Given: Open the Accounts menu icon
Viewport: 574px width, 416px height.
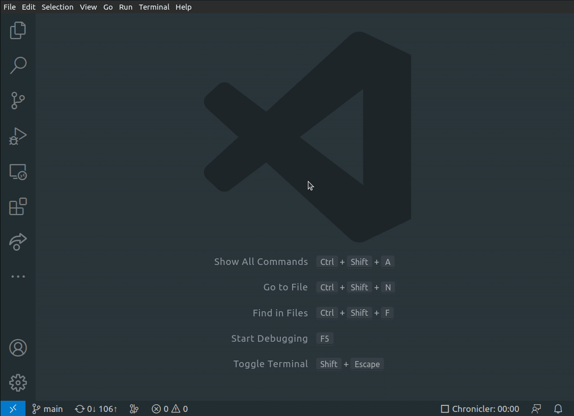Looking at the screenshot, I should (x=18, y=347).
